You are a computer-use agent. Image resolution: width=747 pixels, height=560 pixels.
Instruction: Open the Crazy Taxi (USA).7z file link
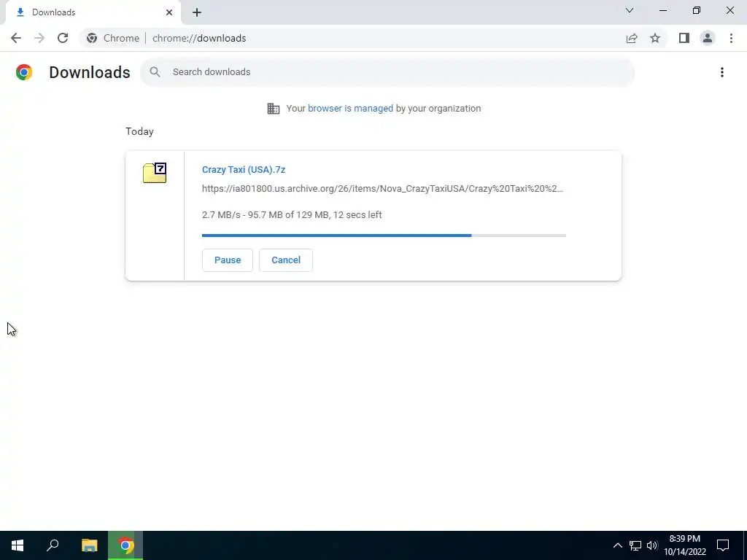click(244, 169)
